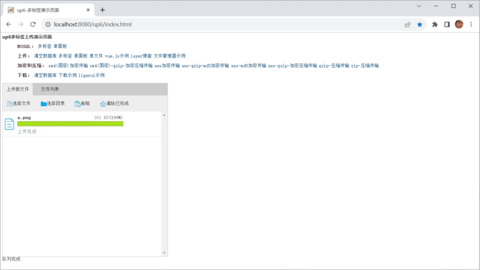Reload the localhost page
480x270 pixels.
(33, 24)
